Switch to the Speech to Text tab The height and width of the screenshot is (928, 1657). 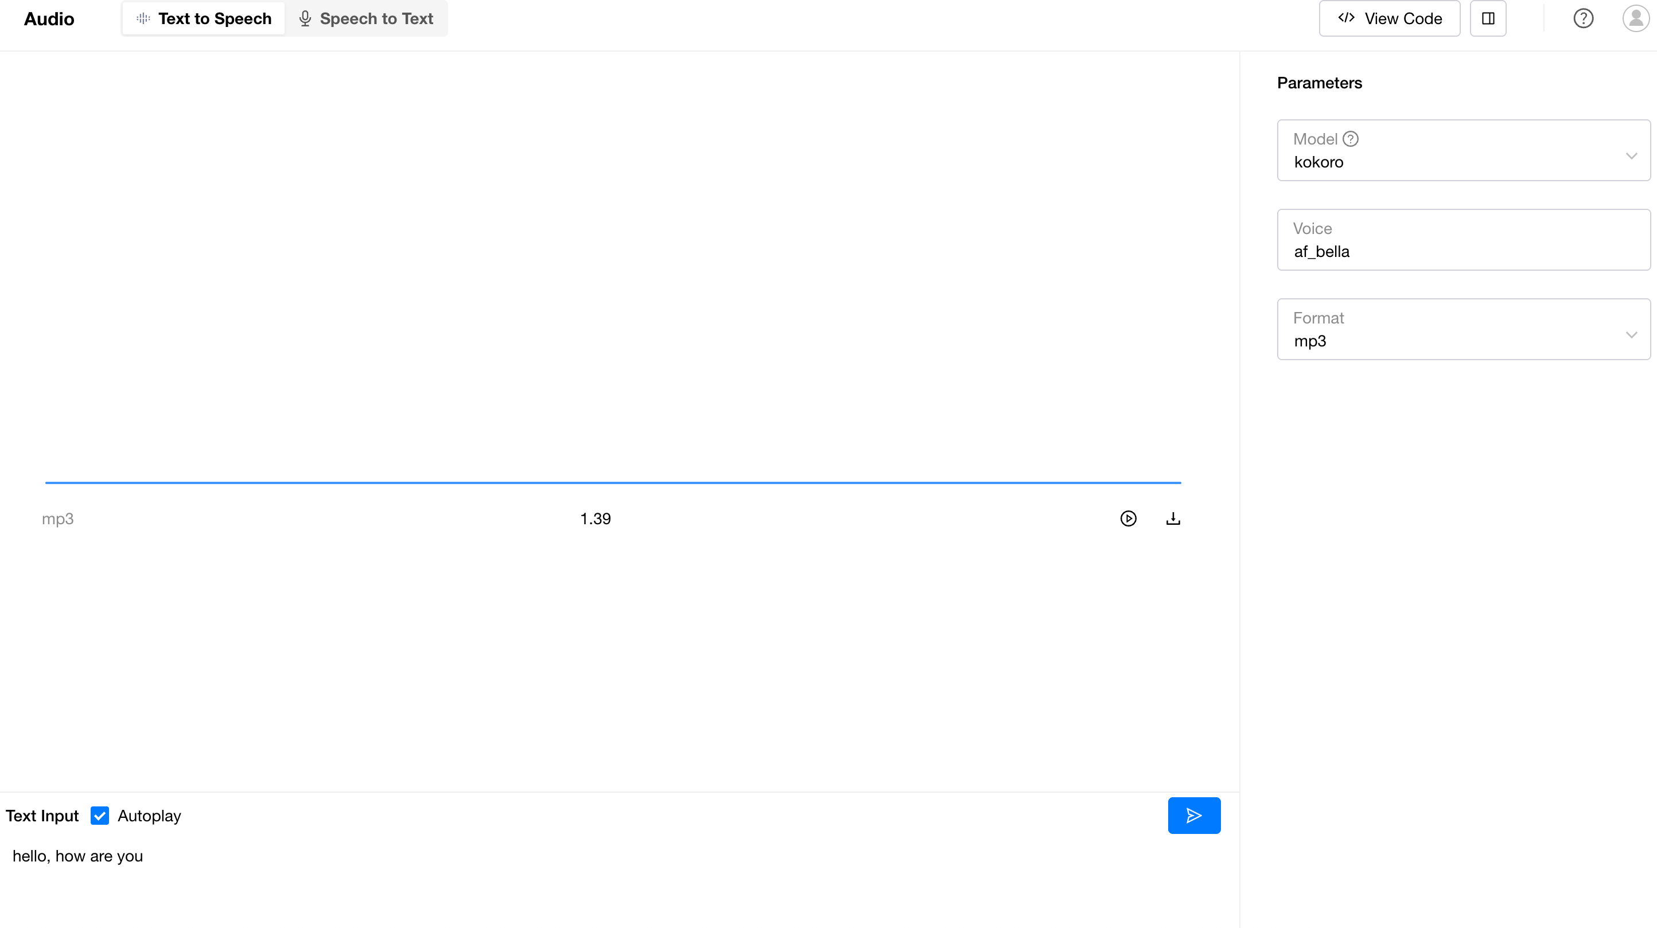367,19
